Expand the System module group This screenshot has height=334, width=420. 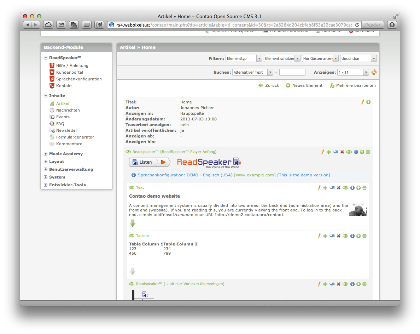click(x=46, y=177)
